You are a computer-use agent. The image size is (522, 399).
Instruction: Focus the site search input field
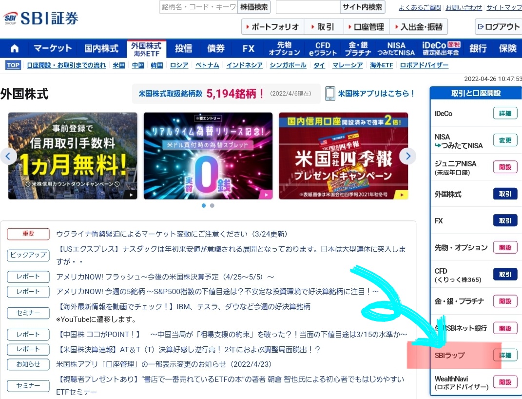308,7
